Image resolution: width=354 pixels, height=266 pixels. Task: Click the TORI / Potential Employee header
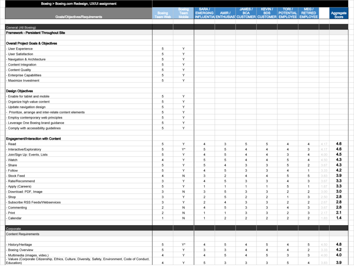[x=288, y=13]
